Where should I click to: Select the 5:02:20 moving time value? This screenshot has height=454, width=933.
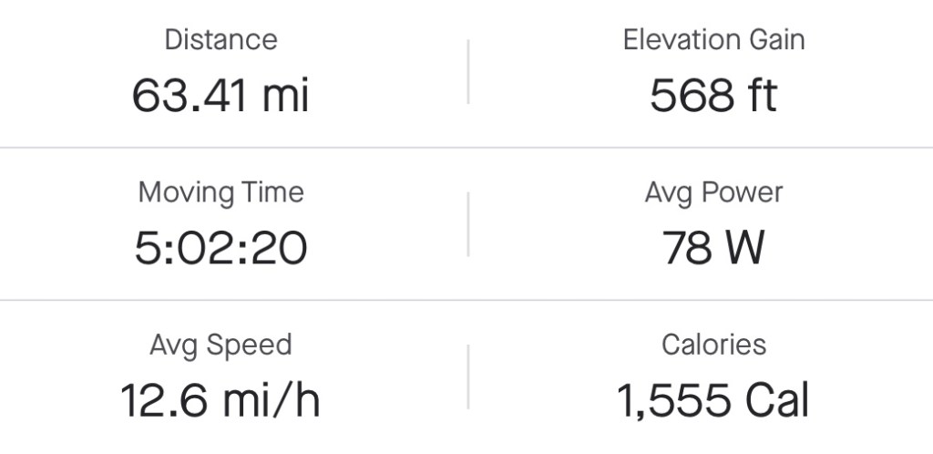(220, 248)
